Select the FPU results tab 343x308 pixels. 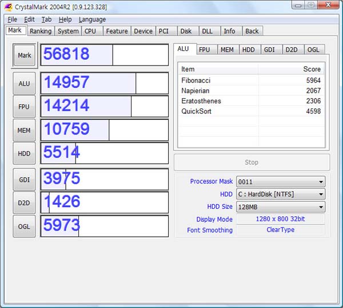207,50
